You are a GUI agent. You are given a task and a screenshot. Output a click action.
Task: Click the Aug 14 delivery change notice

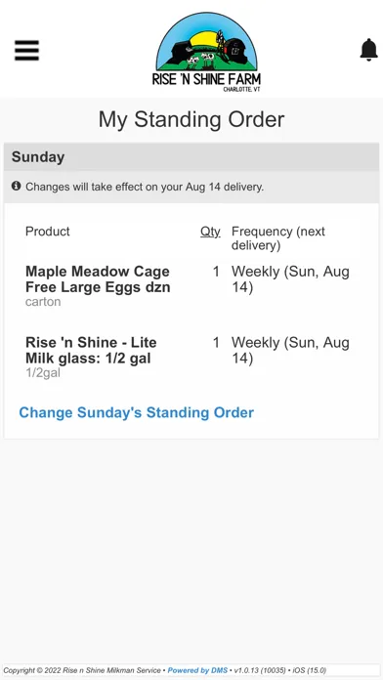pos(145,187)
